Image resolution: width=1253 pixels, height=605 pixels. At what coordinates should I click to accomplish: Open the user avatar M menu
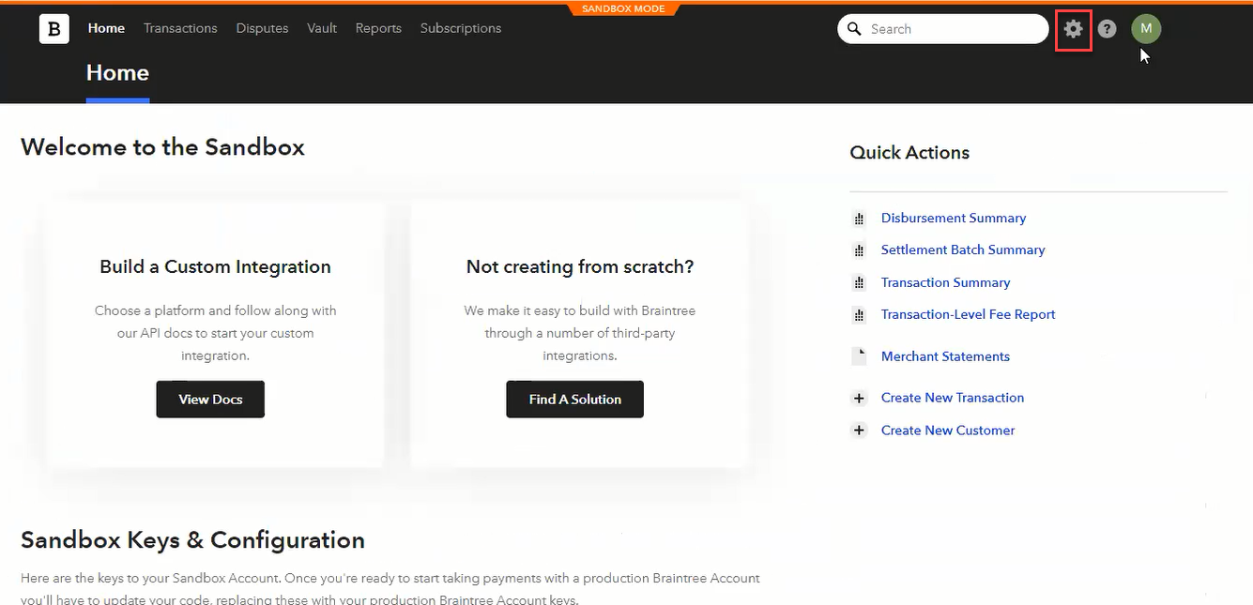[x=1146, y=29]
